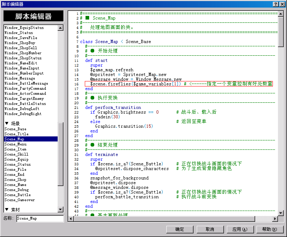Click the 确定 button

pos(180,229)
